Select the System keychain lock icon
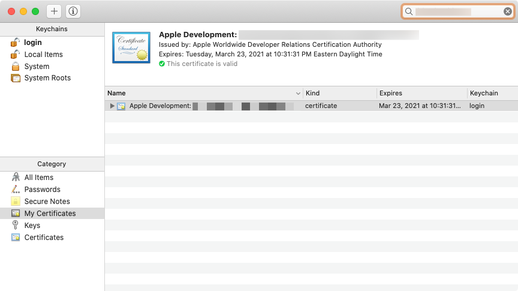This screenshot has height=291, width=518. (x=15, y=67)
